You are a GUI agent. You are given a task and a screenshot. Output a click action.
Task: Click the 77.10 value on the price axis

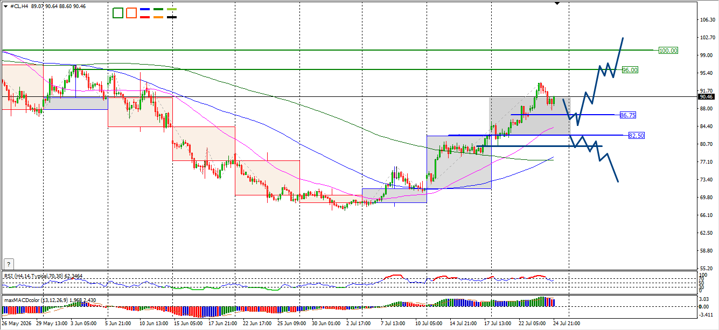(x=706, y=162)
